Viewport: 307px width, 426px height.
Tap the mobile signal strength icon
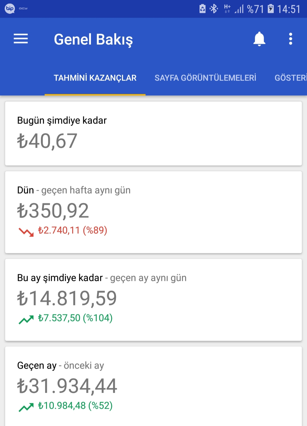click(x=239, y=9)
